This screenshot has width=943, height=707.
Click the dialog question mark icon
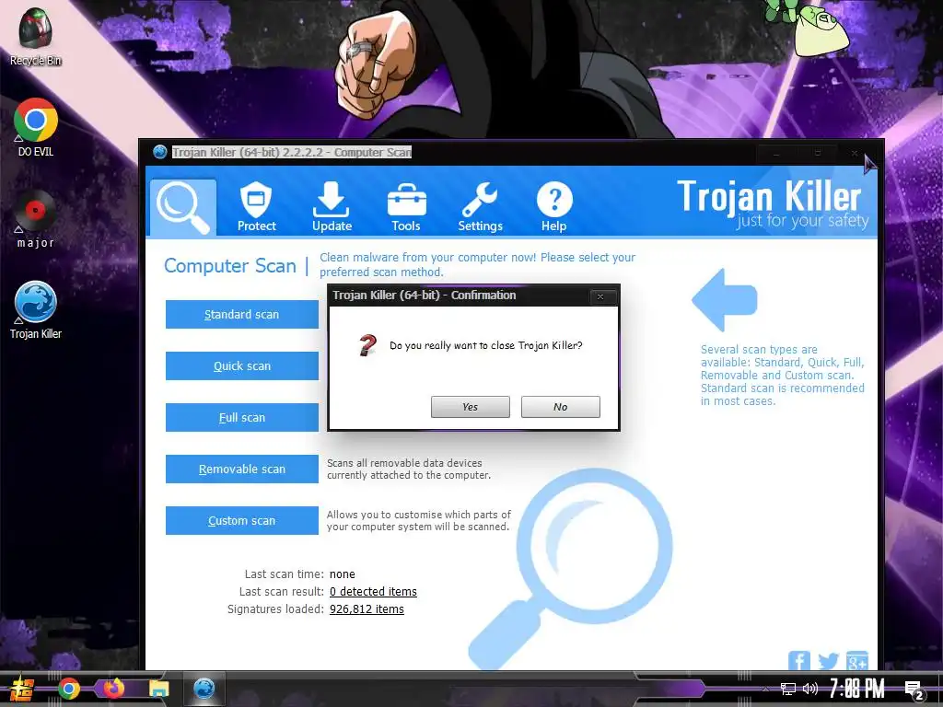pyautogui.click(x=367, y=345)
